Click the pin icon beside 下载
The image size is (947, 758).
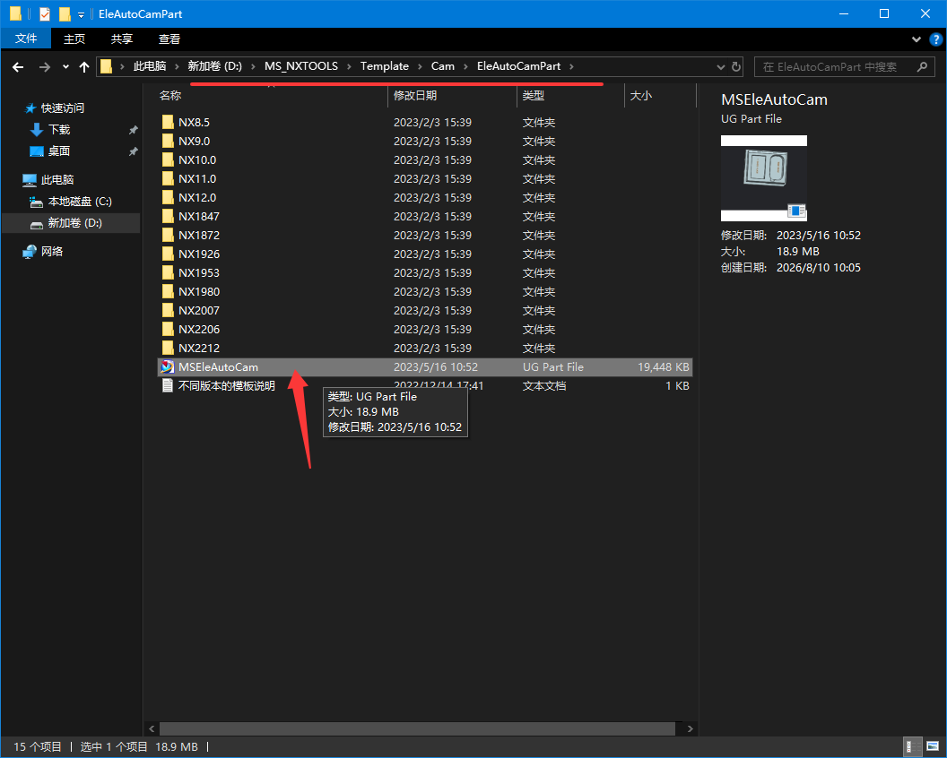[134, 130]
